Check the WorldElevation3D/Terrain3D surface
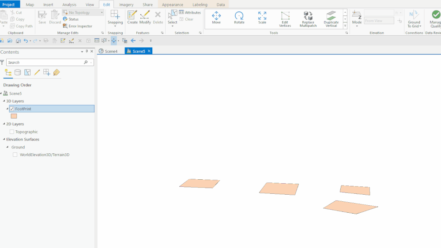The image size is (441, 248). [15, 155]
